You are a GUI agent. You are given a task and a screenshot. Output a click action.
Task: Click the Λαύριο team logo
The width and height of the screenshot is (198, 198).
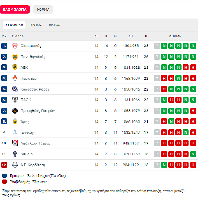pos(15,154)
